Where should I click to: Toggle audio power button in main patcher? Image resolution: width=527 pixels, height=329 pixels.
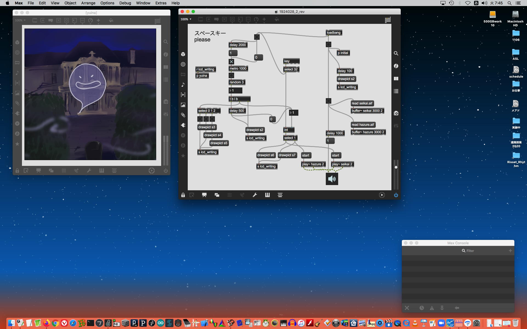[396, 195]
